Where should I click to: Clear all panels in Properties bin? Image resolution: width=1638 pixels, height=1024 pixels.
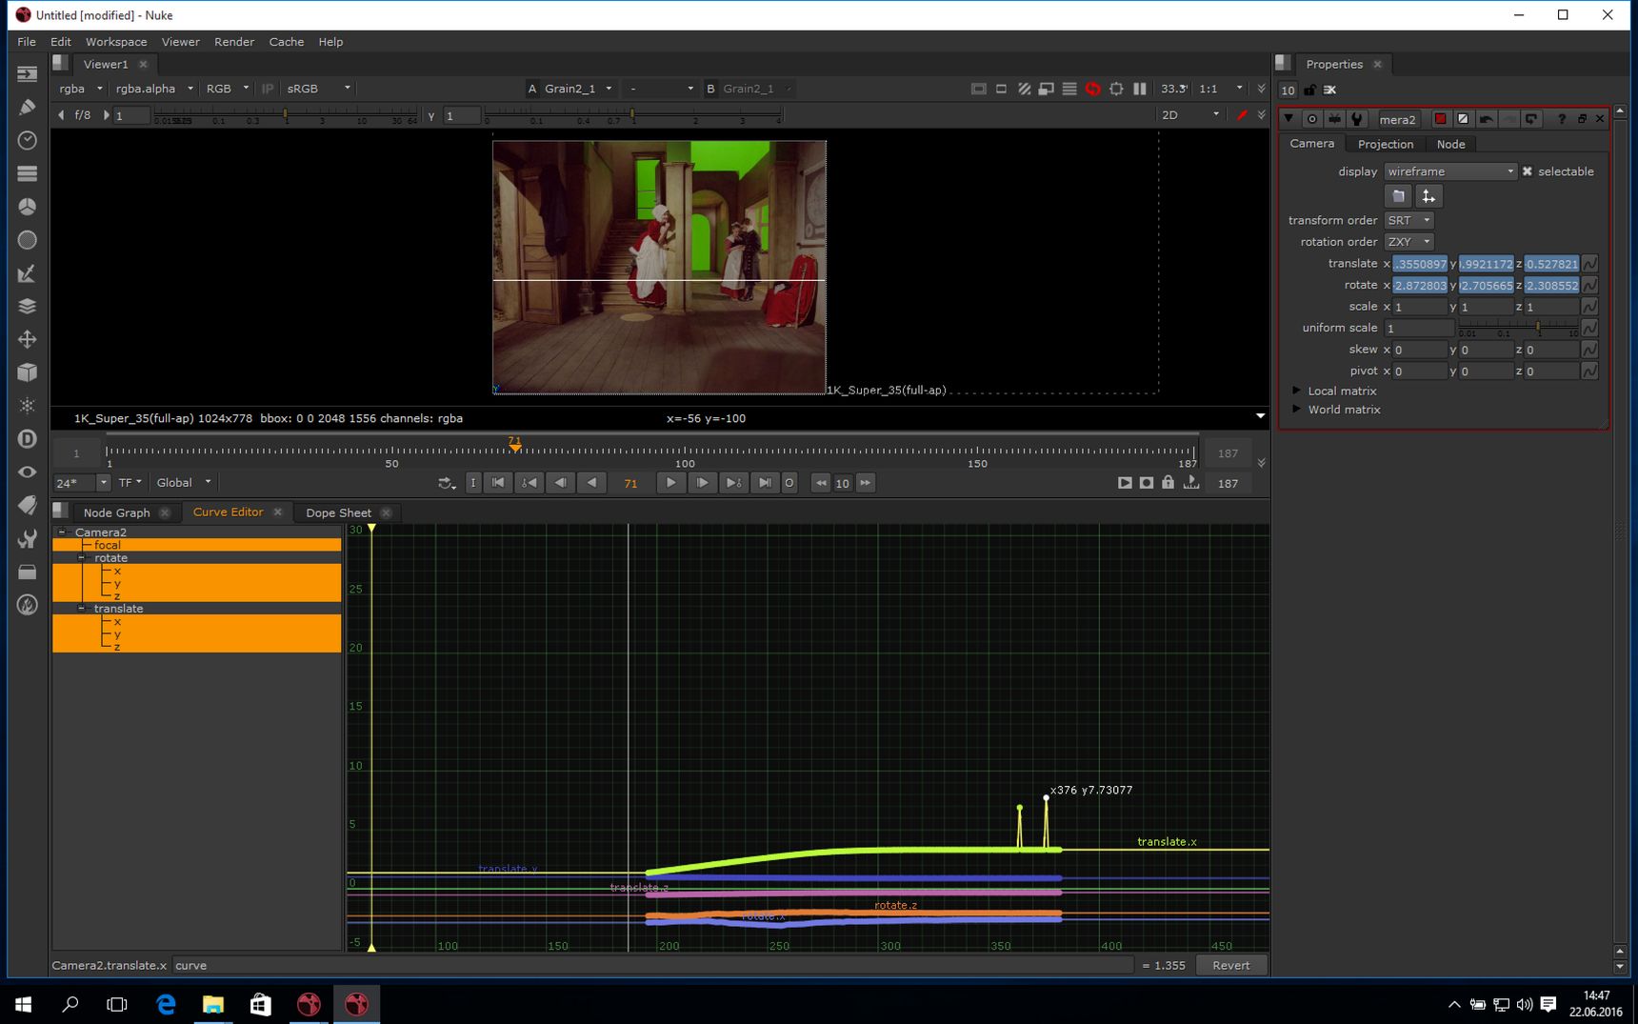click(x=1330, y=90)
